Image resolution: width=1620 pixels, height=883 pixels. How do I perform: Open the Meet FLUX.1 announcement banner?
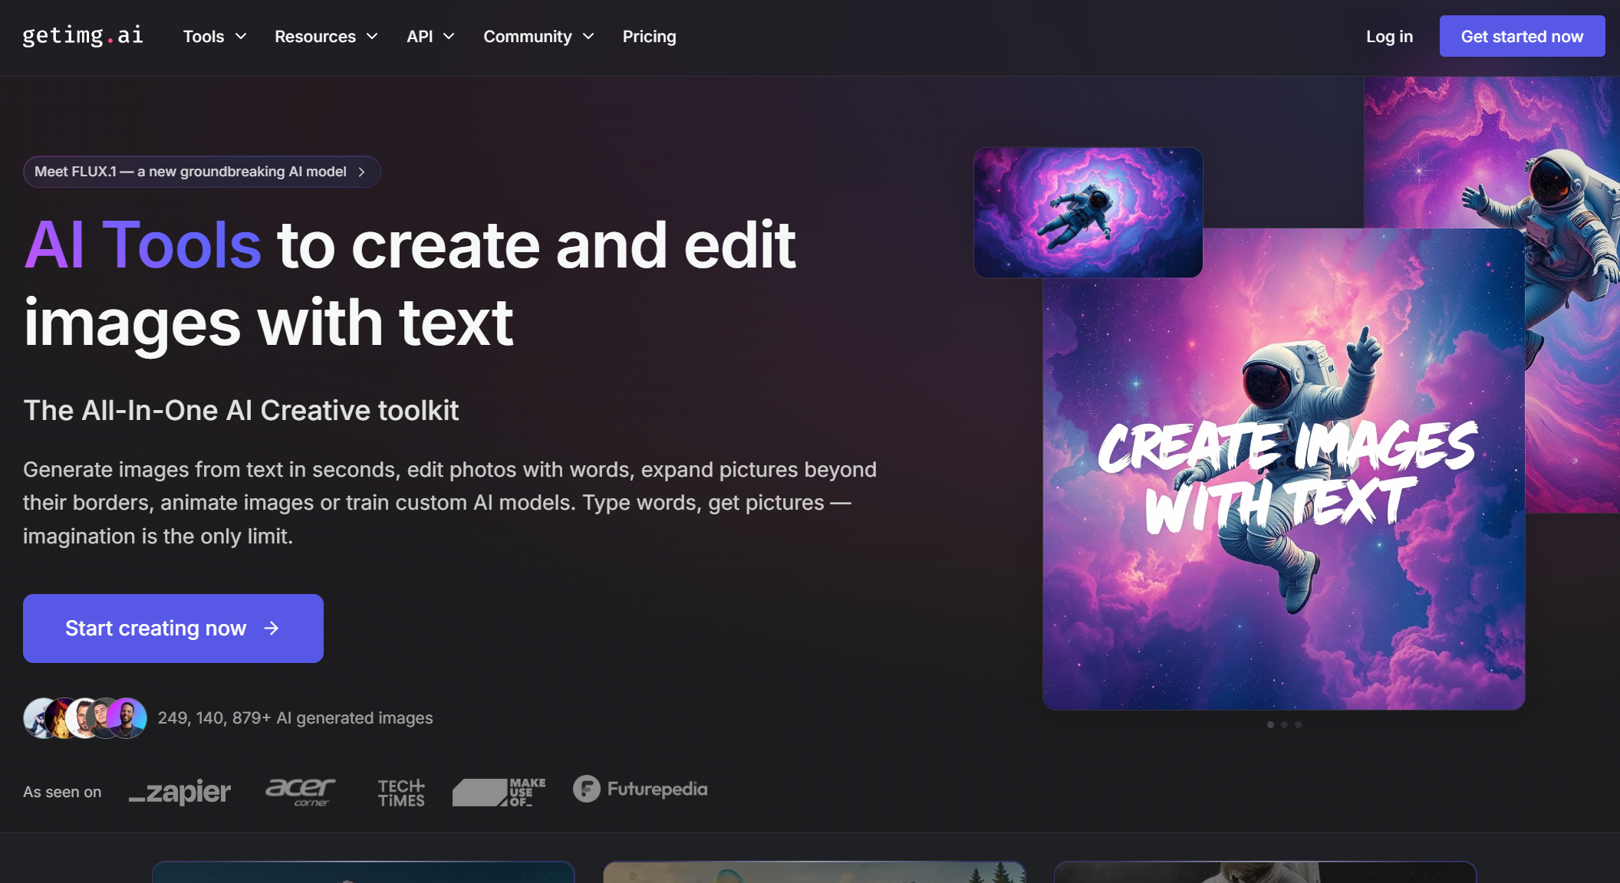(202, 172)
